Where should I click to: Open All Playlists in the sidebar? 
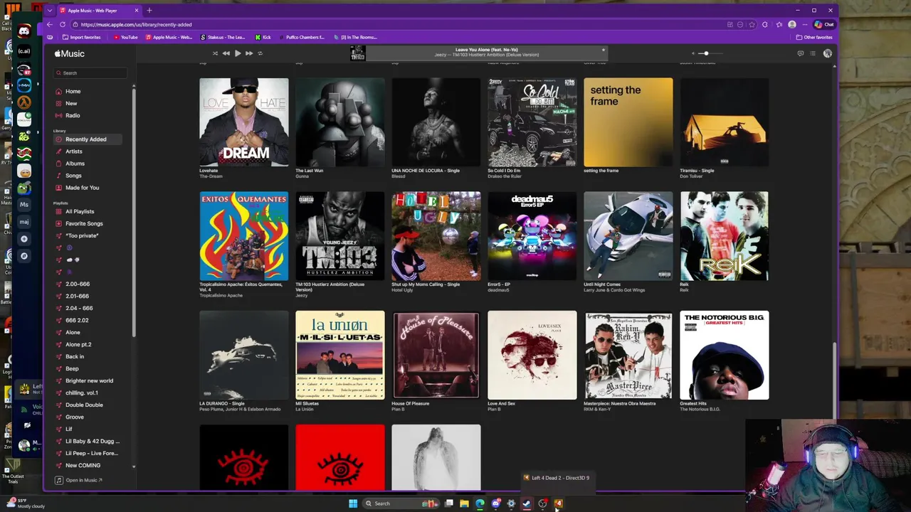[x=80, y=211]
